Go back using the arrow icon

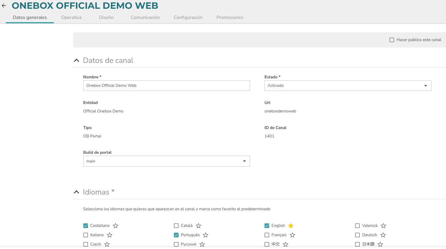(4, 6)
